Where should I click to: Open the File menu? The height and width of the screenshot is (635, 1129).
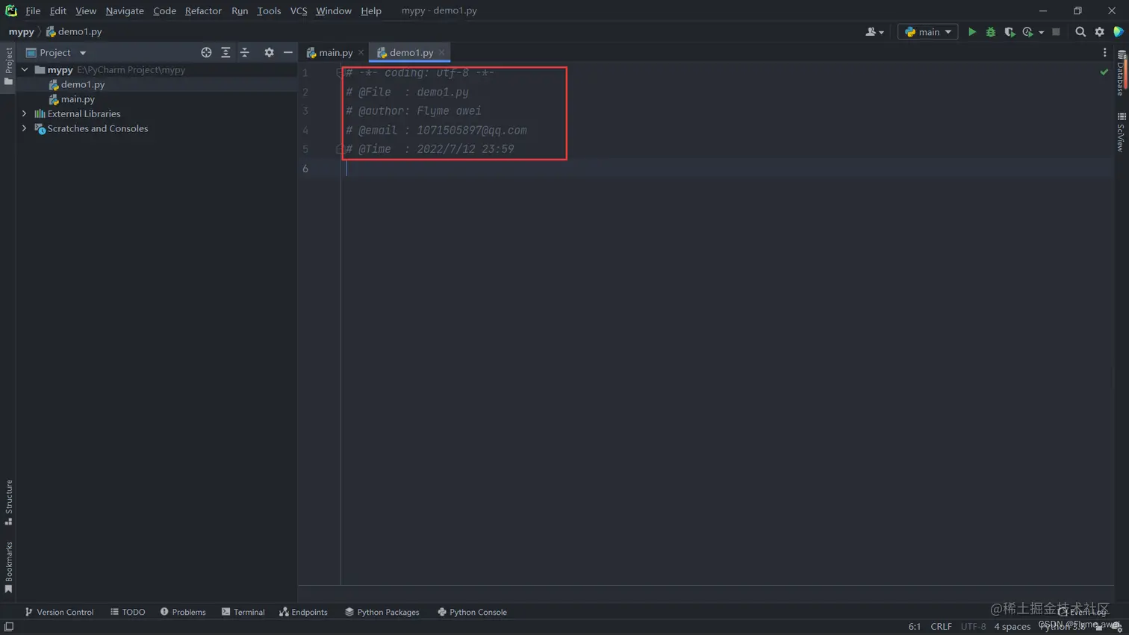pyautogui.click(x=33, y=10)
